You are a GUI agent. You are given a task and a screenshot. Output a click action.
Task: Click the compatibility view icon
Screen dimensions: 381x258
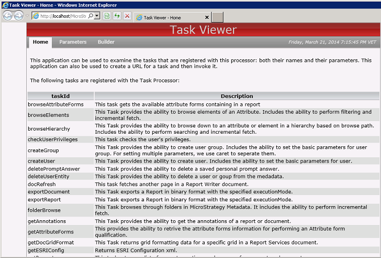107,16
